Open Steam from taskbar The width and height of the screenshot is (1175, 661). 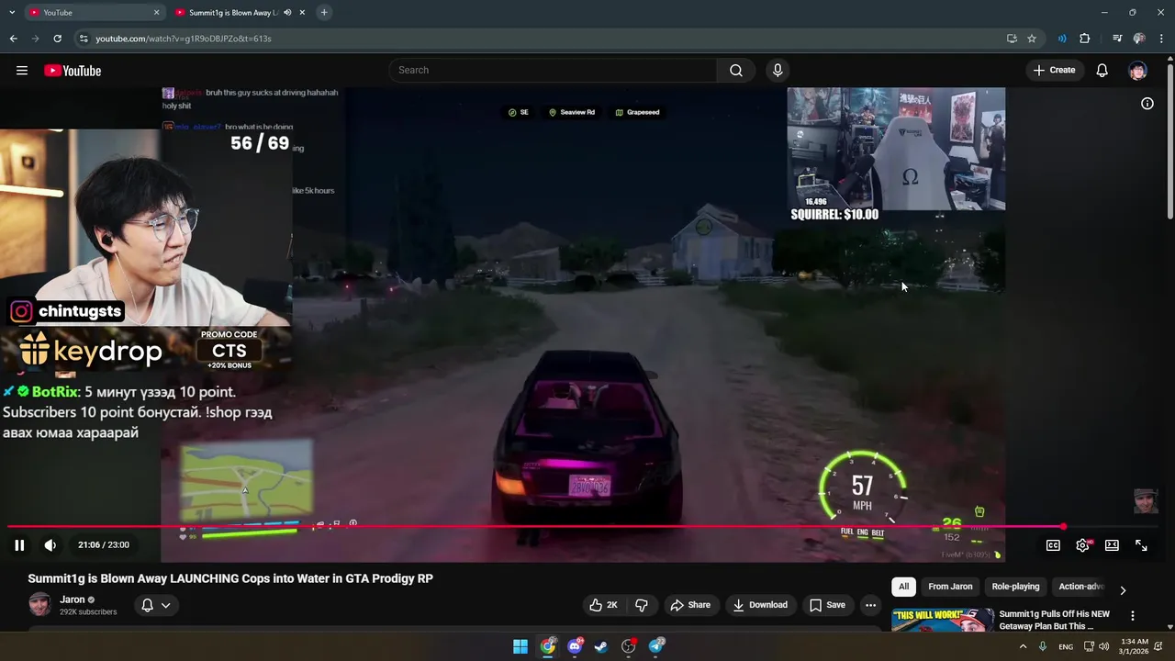(x=601, y=646)
